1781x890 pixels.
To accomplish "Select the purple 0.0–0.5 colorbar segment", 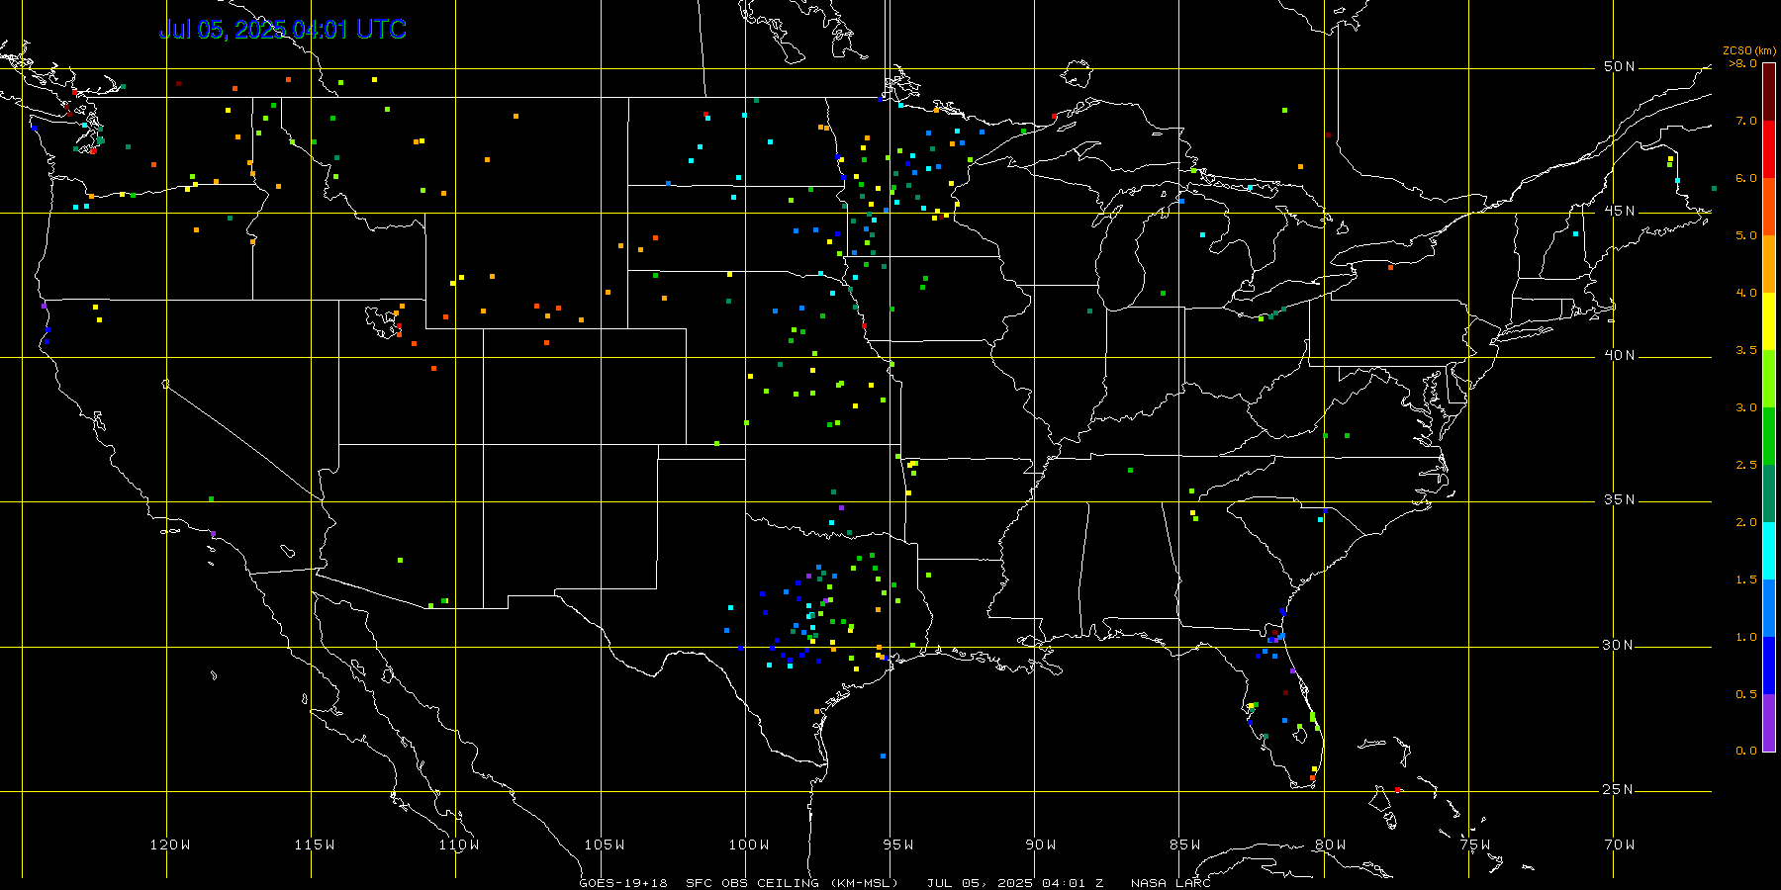I will tap(1769, 723).
